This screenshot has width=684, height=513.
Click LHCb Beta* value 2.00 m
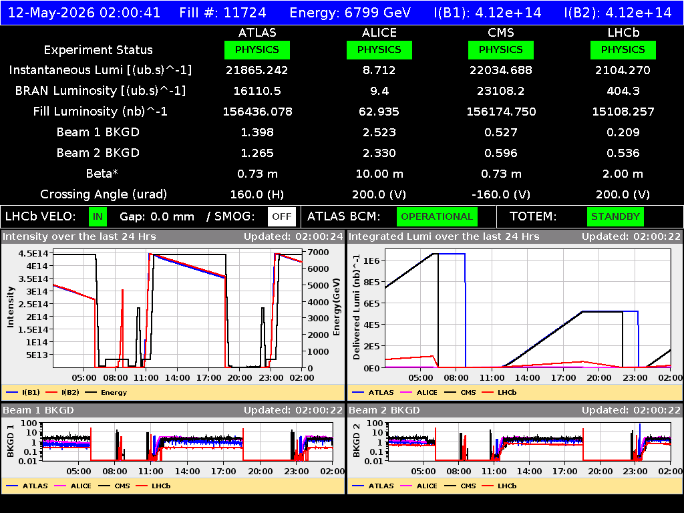click(x=623, y=174)
